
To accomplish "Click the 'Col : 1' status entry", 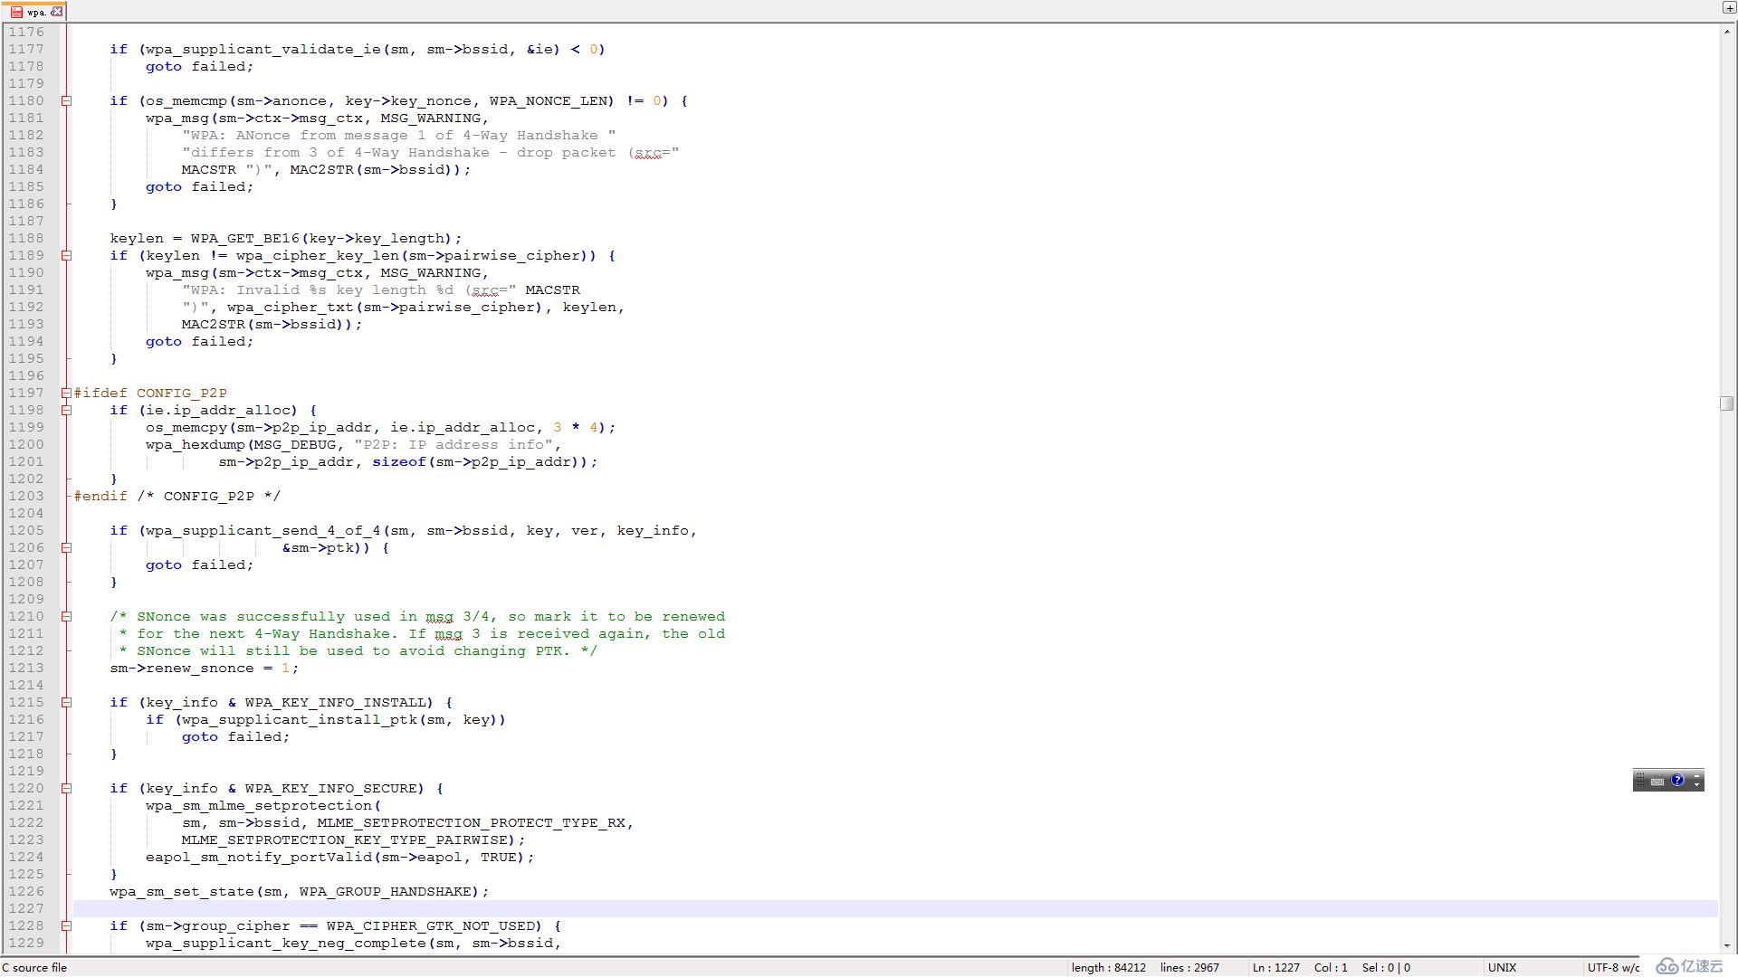I will point(1332,967).
